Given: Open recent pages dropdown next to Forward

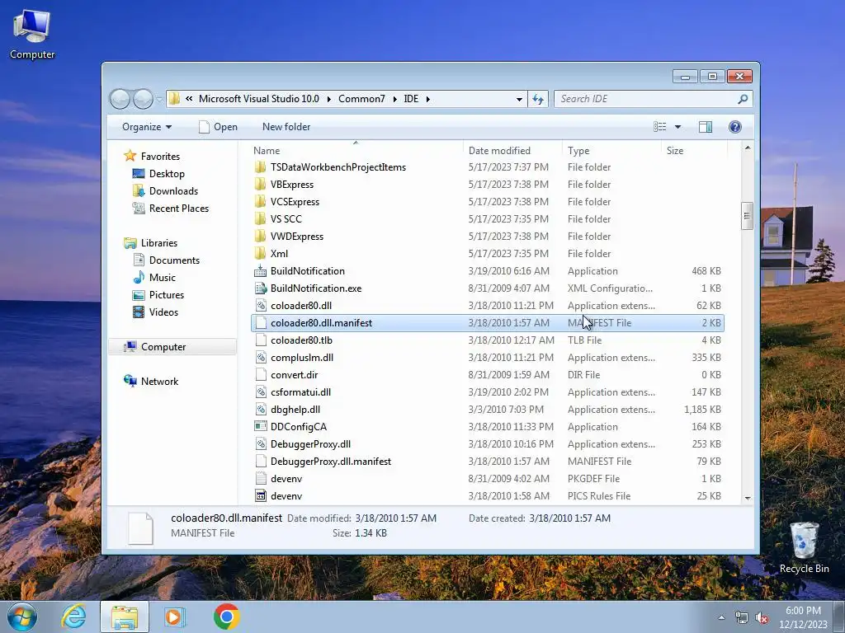Looking at the screenshot, I should coord(159,99).
